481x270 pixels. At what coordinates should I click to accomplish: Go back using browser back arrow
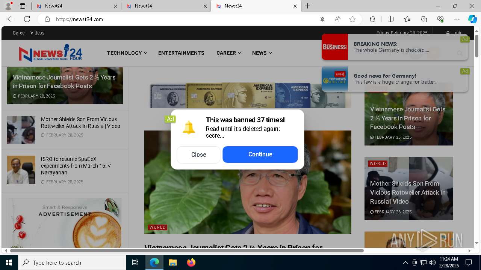pyautogui.click(x=11, y=19)
